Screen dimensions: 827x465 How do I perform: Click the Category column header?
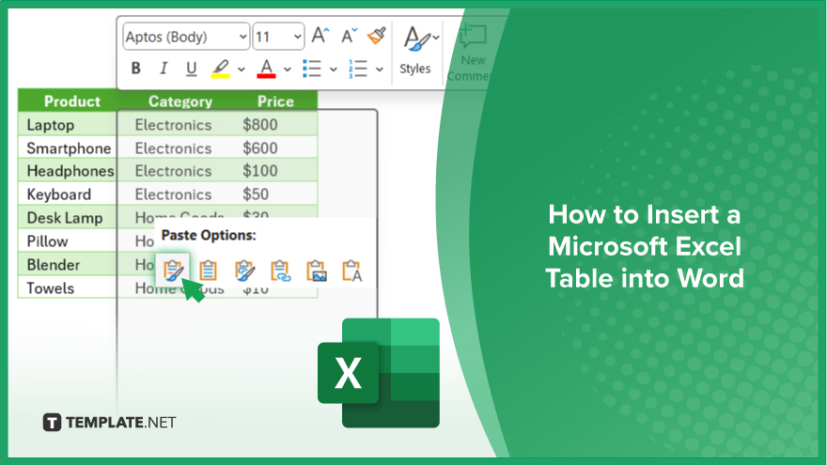click(179, 101)
